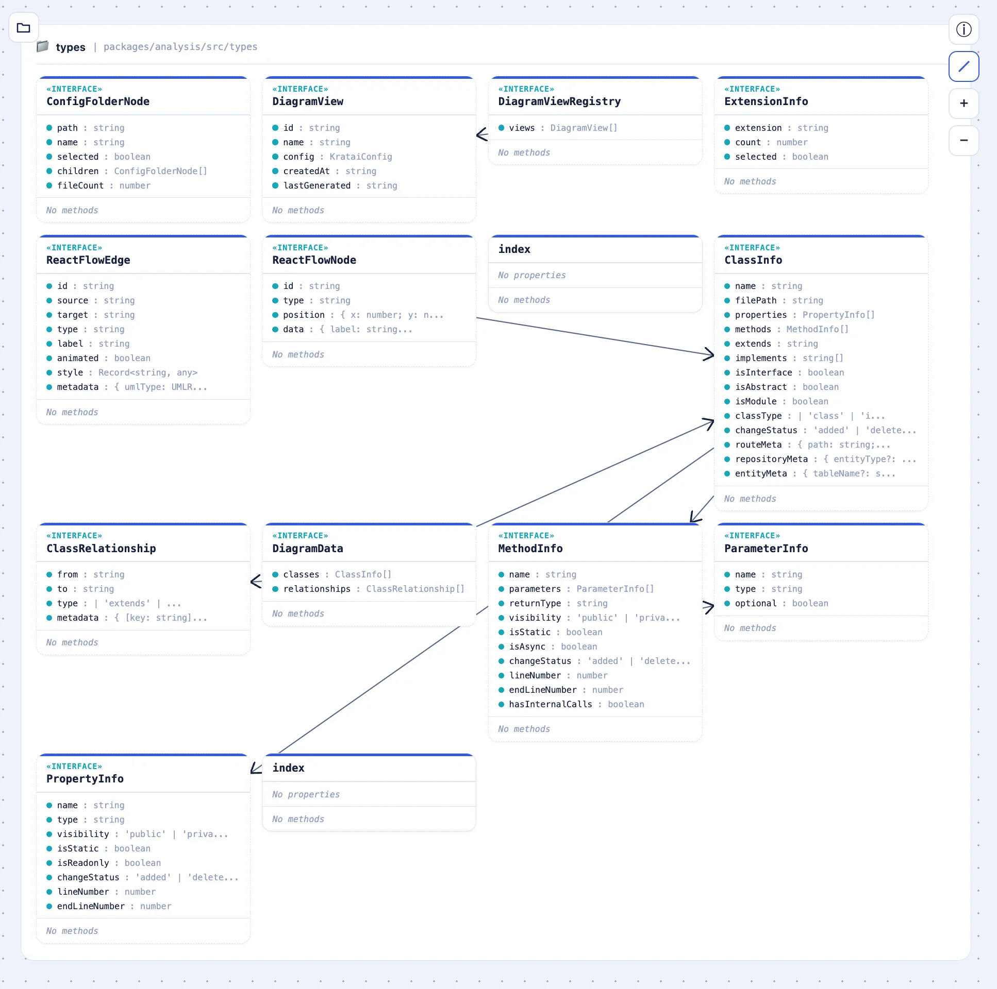Select the DiagramViewRegistry interface title
This screenshot has width=997, height=989.
[x=559, y=101]
